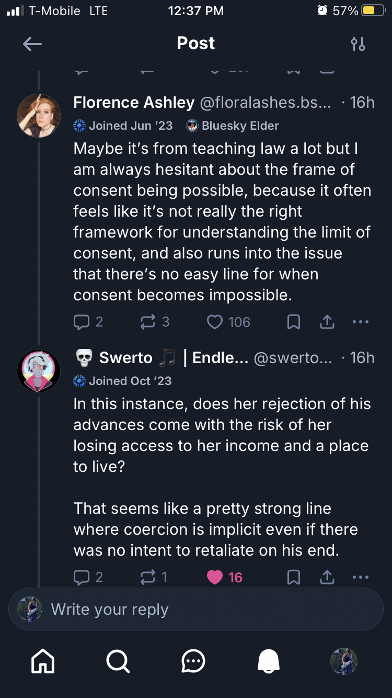Open thread settings filter icon

358,44
